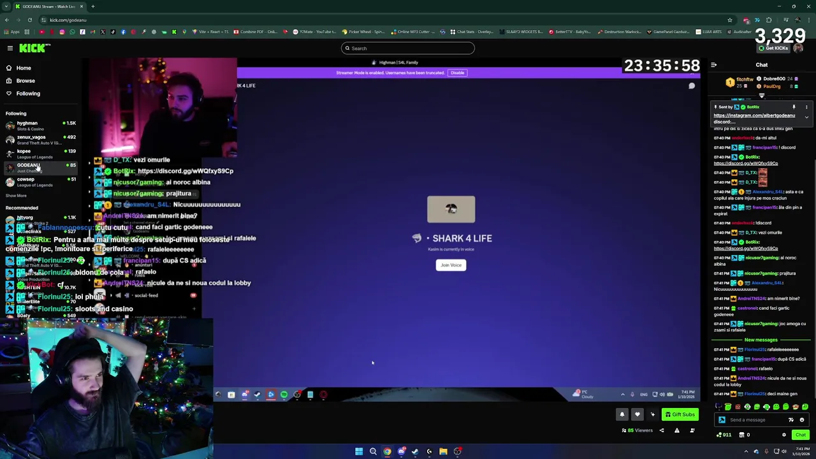Open a new browser tab
The height and width of the screenshot is (459, 816).
(x=92, y=6)
